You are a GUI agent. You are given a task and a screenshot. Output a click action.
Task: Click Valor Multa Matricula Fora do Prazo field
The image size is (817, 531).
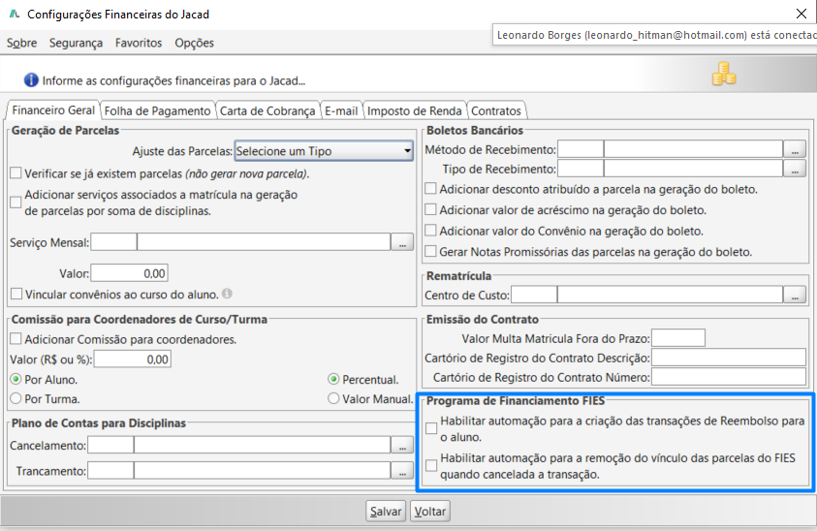678,338
